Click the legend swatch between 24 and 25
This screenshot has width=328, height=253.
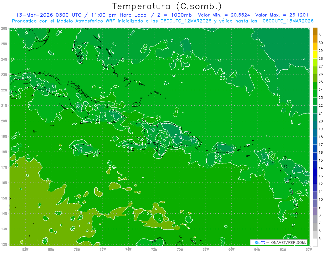pos(315,86)
